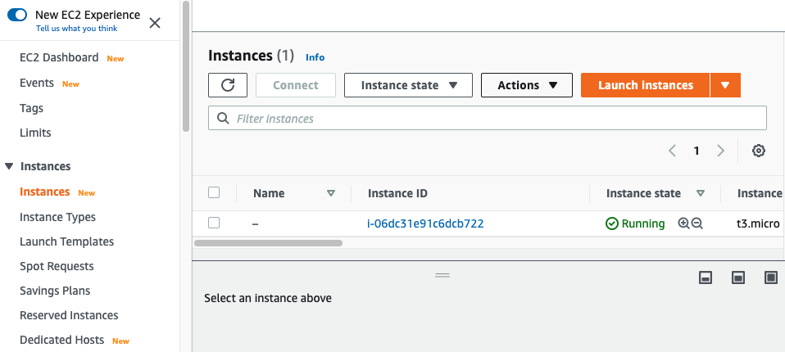Open Launch Templates in sidebar

click(x=66, y=241)
